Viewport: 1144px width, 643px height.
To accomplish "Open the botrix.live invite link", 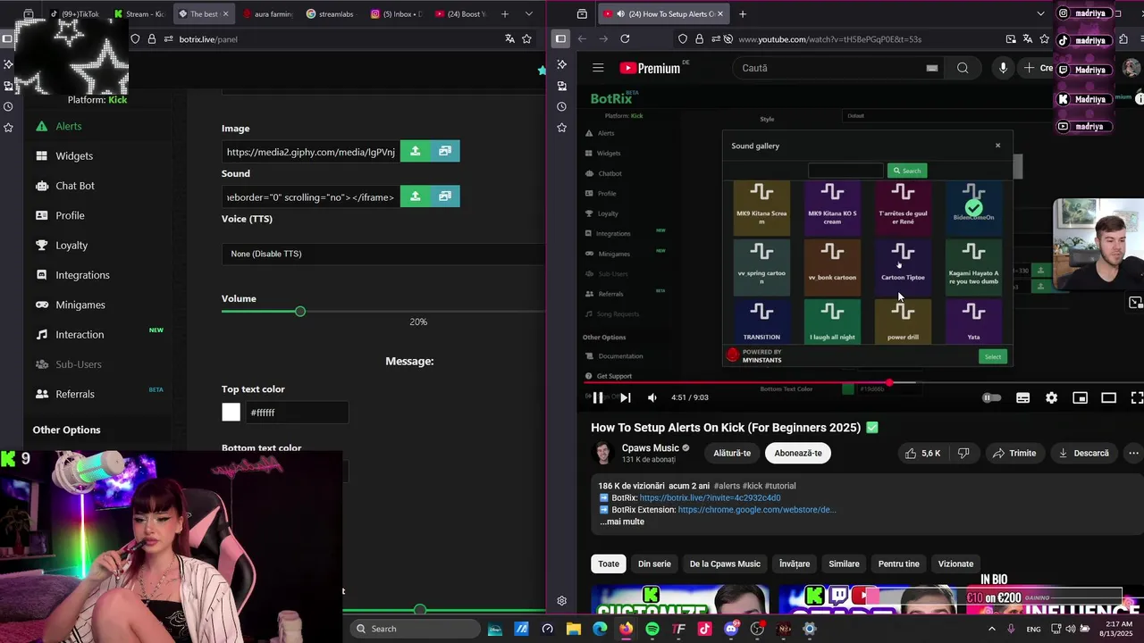I will [710, 497].
